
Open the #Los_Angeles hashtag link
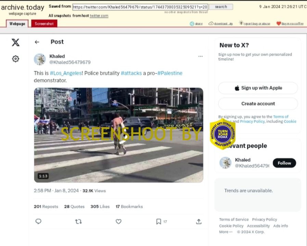pos(66,73)
